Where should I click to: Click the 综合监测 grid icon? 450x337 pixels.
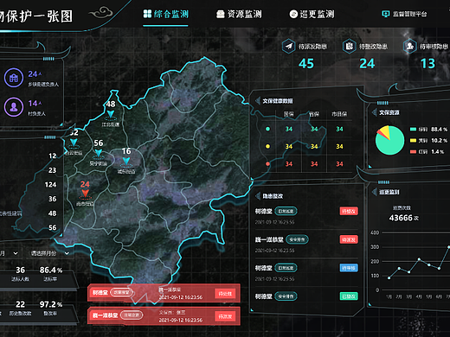pyautogui.click(x=147, y=14)
